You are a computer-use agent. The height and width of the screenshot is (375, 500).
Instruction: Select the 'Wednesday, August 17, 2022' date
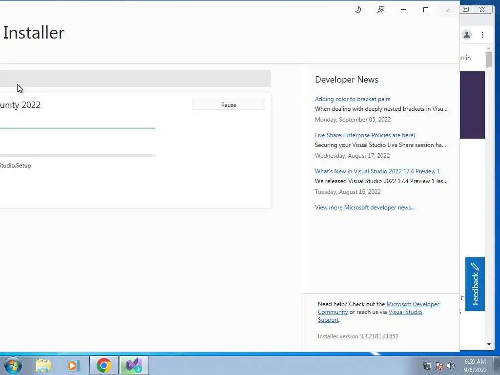pos(352,156)
